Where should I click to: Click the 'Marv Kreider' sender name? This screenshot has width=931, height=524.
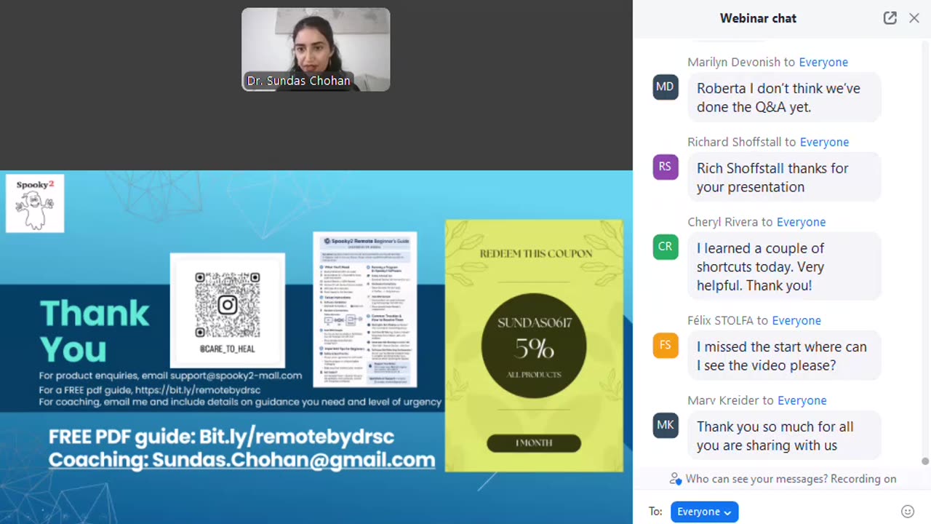tap(723, 400)
